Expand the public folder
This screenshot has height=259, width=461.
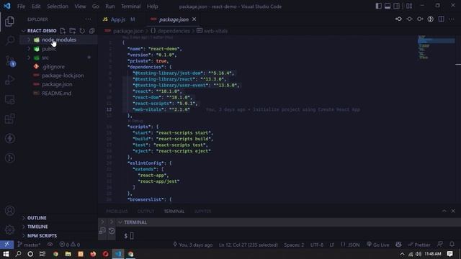29,49
